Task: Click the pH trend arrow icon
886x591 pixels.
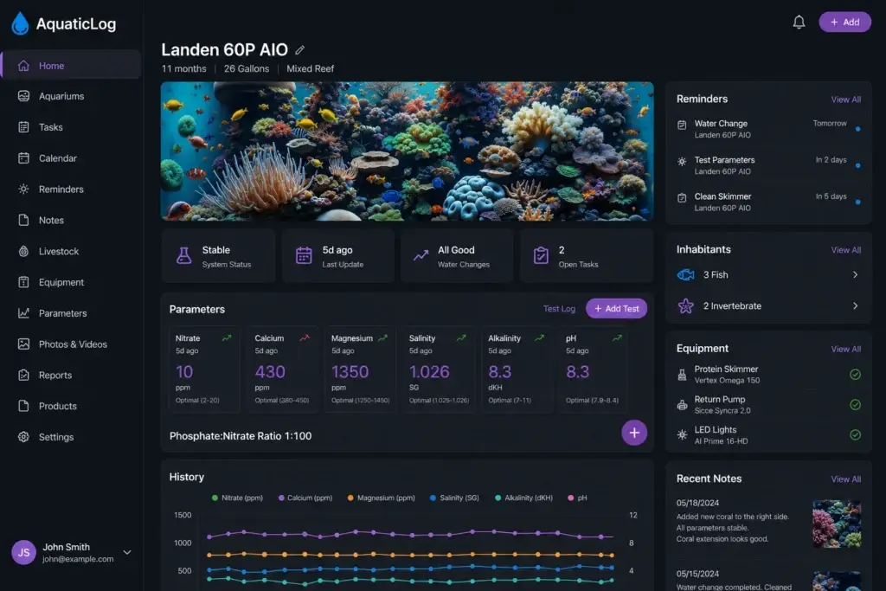Action: click(x=617, y=337)
